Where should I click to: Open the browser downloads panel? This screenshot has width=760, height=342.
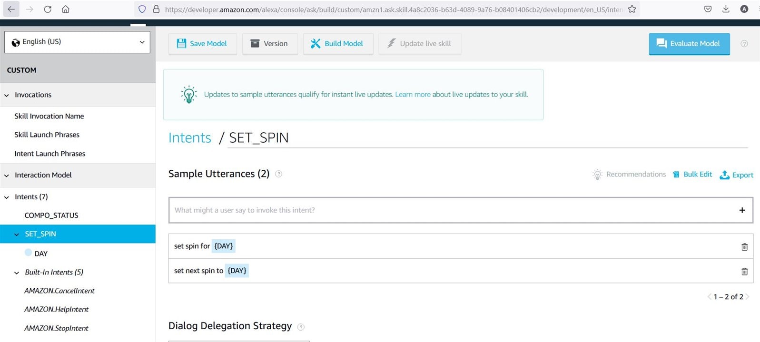726,9
